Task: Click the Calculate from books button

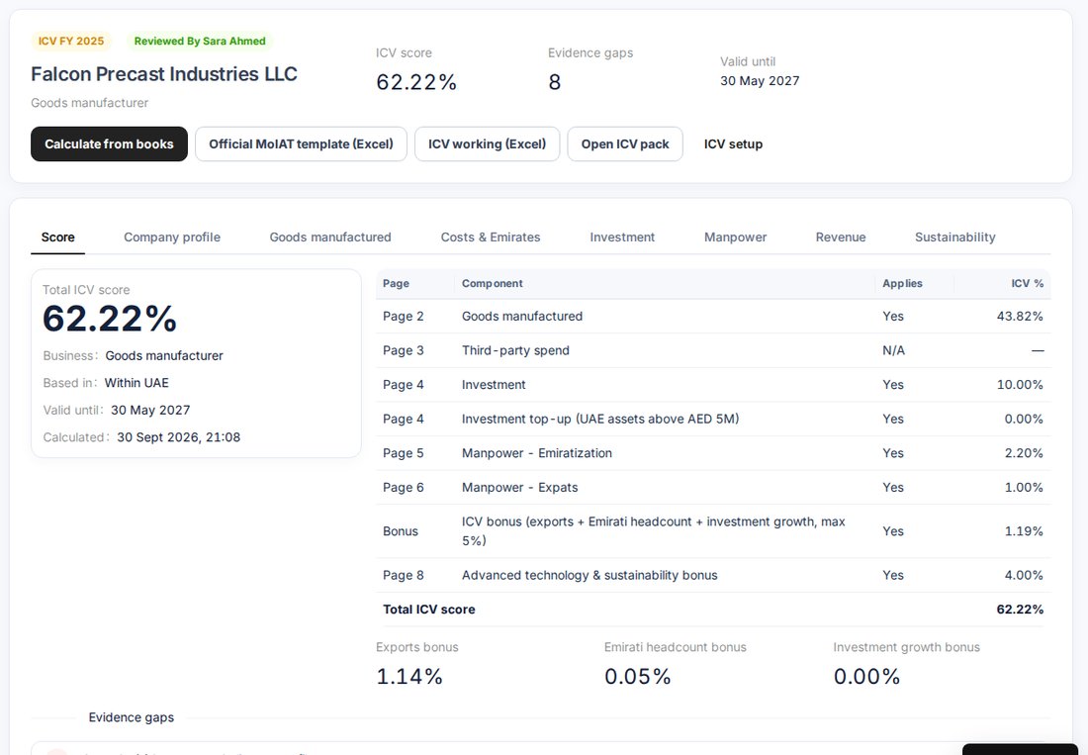Action: pos(109,143)
